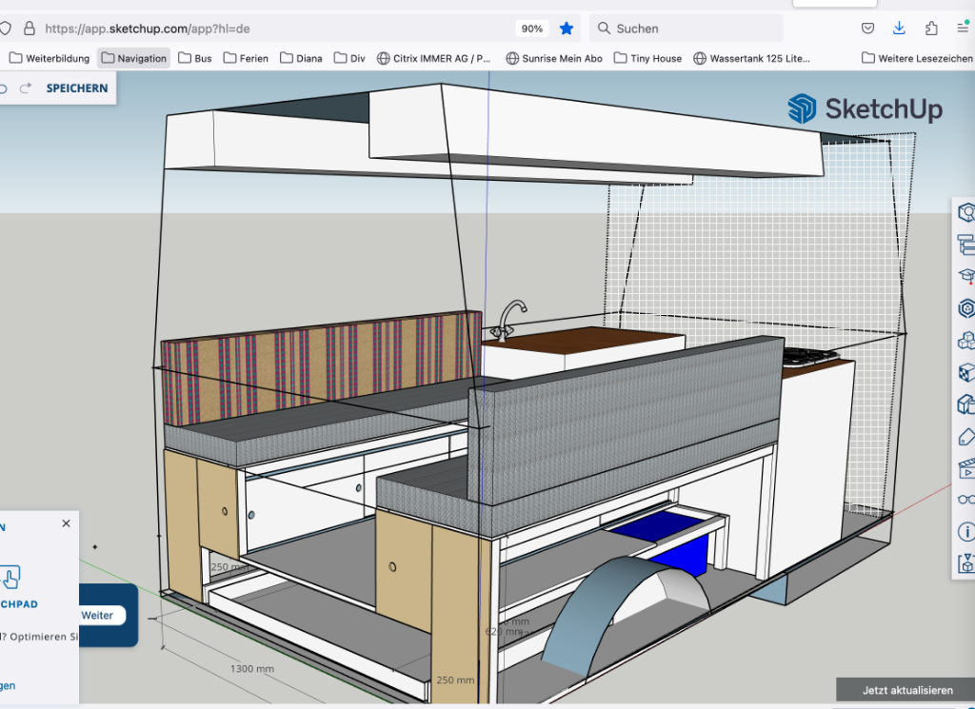Open the Model Info panel icon
This screenshot has height=709, width=975.
point(966,531)
